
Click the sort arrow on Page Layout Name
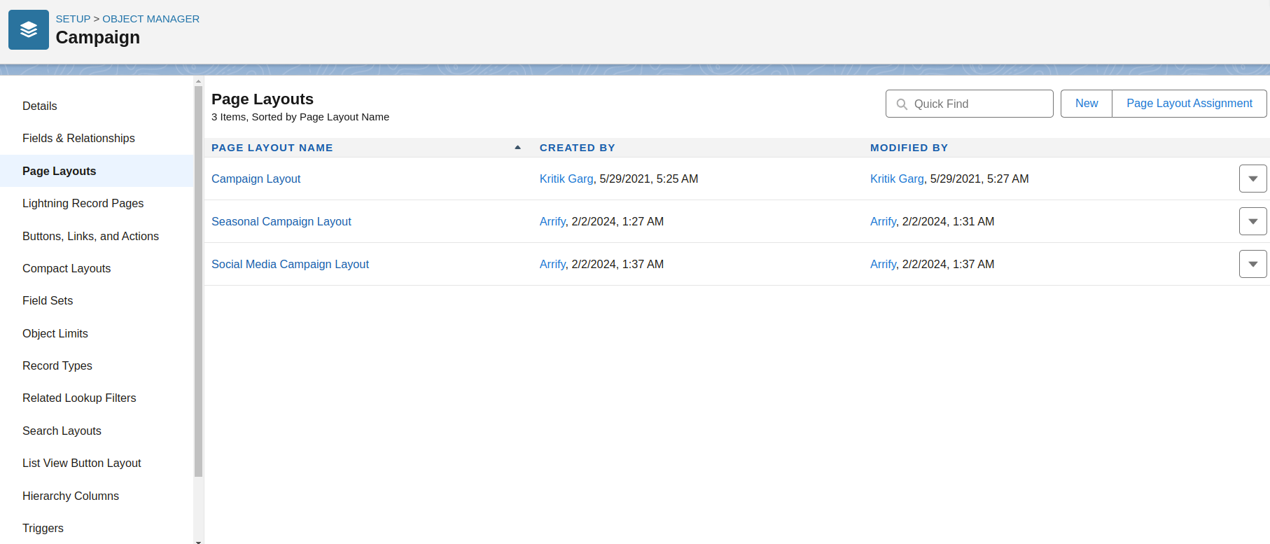point(517,148)
